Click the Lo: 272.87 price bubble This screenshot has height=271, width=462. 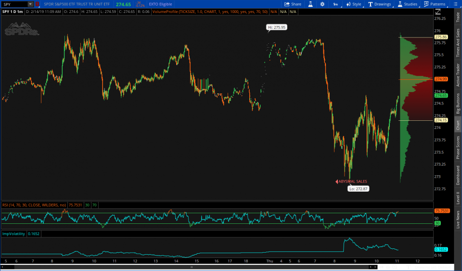tap(358, 189)
